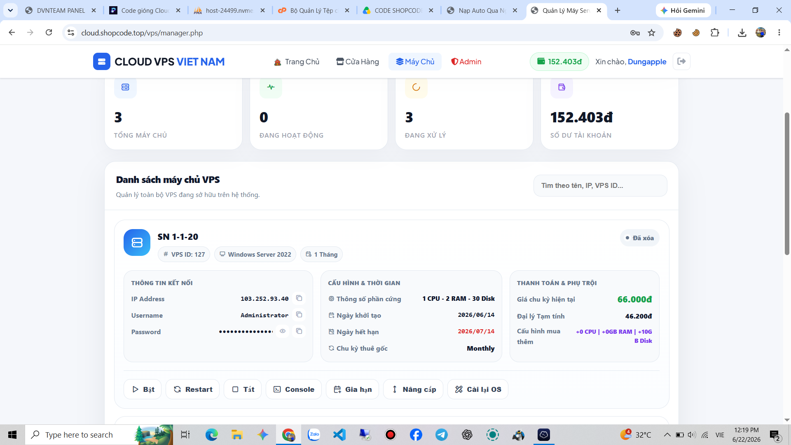Open the Console button

pyautogui.click(x=294, y=389)
